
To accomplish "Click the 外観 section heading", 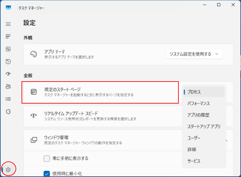I will coord(28,38).
